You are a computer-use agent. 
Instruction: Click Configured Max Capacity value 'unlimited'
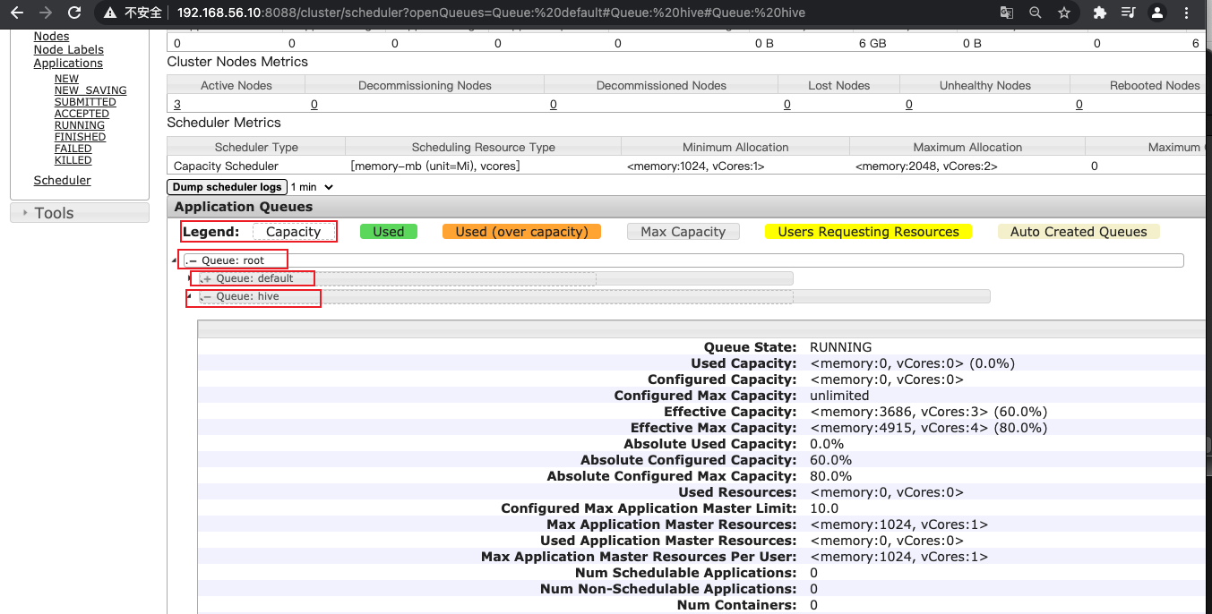pos(839,396)
